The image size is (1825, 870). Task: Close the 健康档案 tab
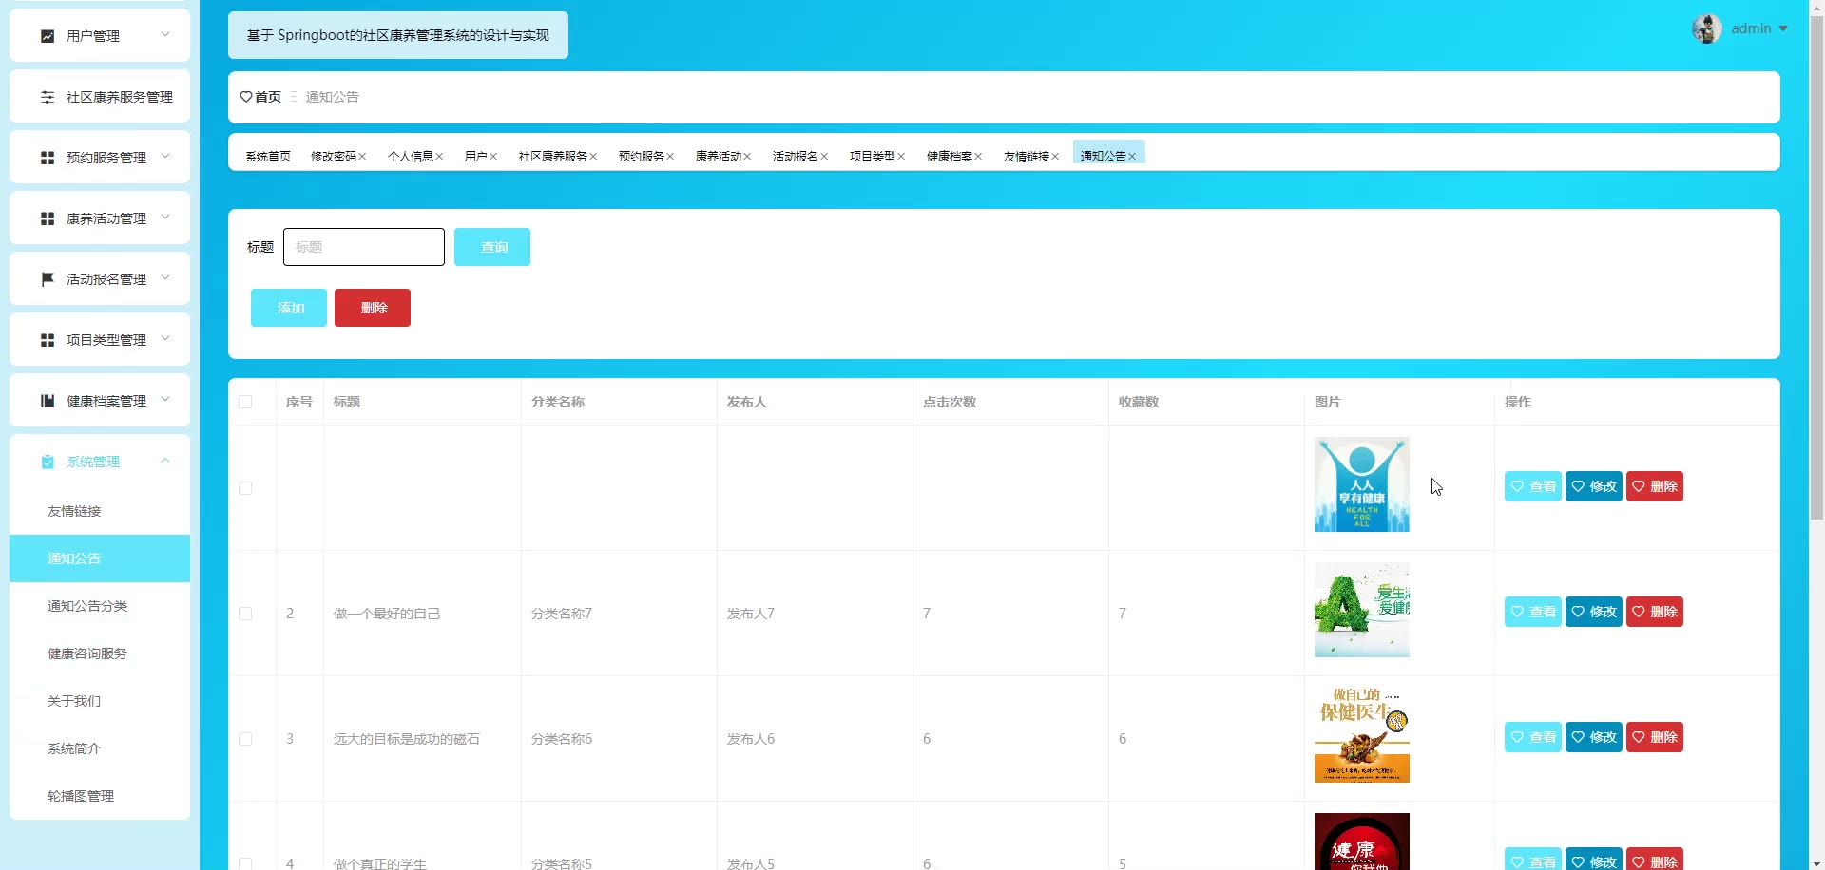[978, 157]
